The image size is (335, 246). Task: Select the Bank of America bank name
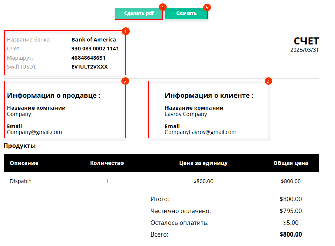coord(94,40)
